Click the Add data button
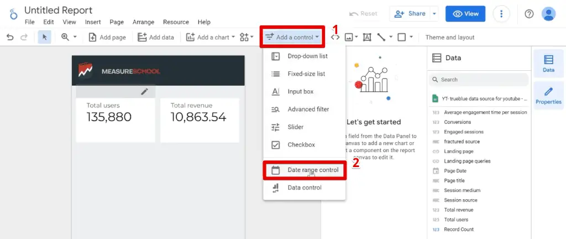The height and width of the screenshot is (239, 566). click(156, 37)
